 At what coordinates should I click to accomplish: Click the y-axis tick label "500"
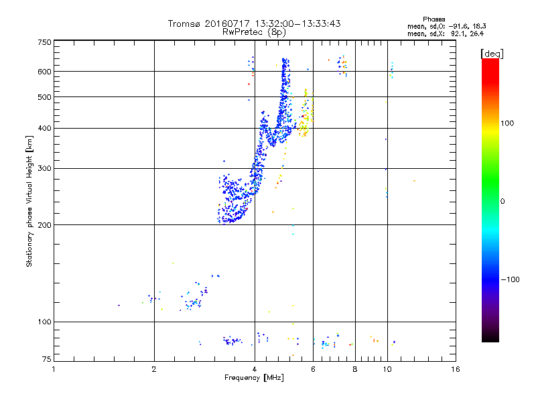pyautogui.click(x=44, y=97)
